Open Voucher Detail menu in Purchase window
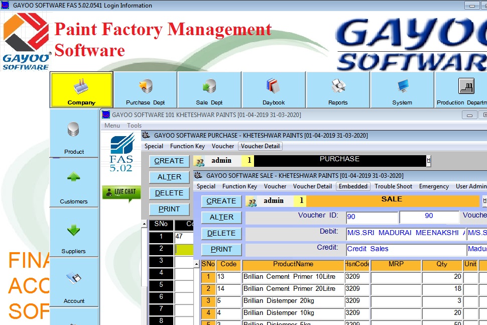The height and width of the screenshot is (325, 487). coord(260,146)
